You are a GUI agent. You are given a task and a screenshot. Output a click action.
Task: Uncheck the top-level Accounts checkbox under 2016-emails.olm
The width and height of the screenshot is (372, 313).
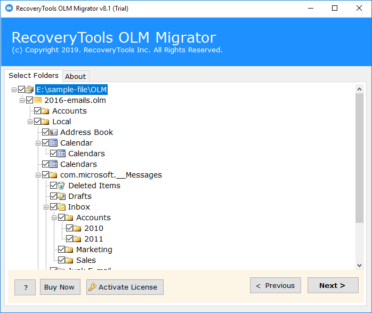(38, 111)
